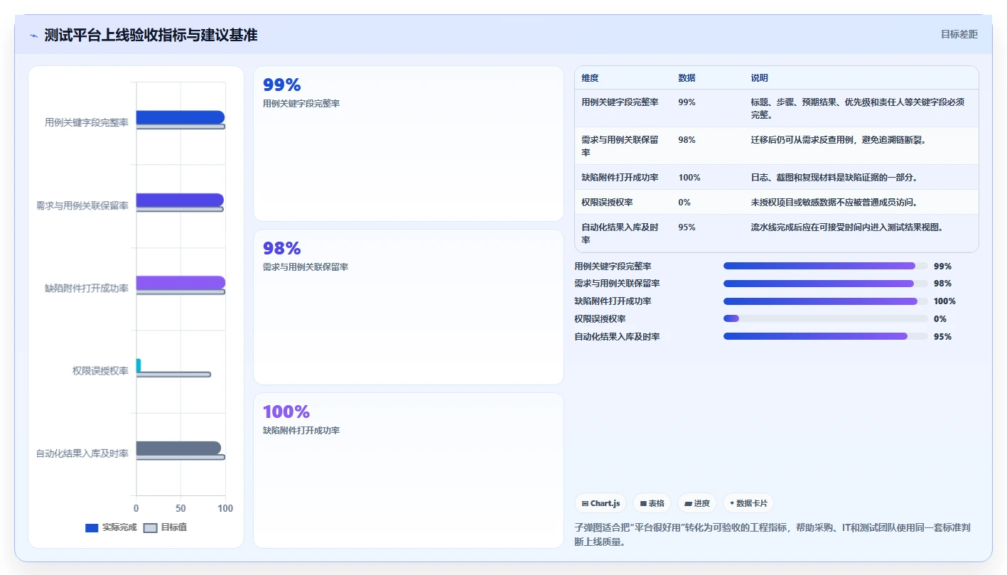1007x575 pixels.
Task: Click the footer paragraph starting 子弹图适合把
Action: point(773,535)
